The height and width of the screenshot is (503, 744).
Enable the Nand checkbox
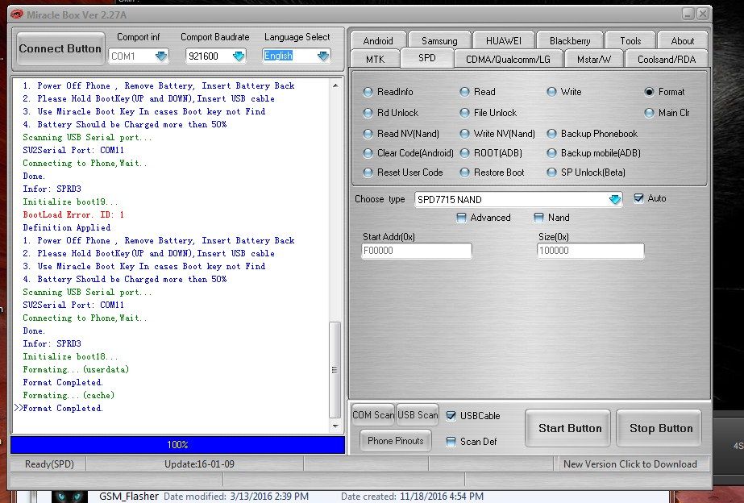point(538,218)
